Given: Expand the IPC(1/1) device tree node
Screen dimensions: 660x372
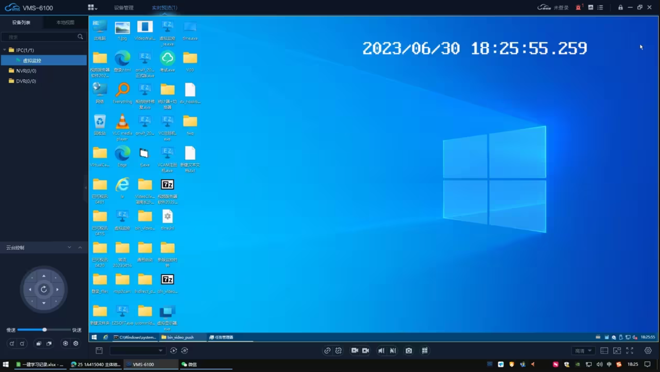Looking at the screenshot, I should coord(5,50).
